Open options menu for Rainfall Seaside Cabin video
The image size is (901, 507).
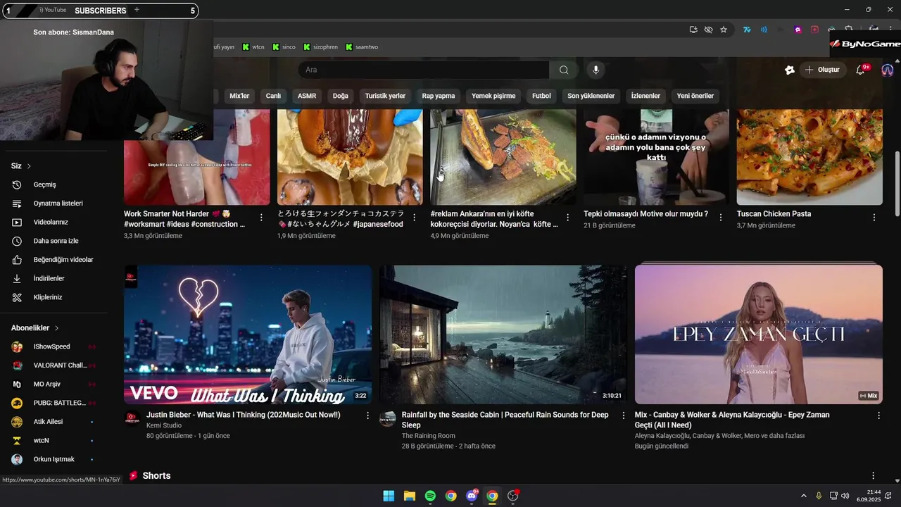coord(623,415)
